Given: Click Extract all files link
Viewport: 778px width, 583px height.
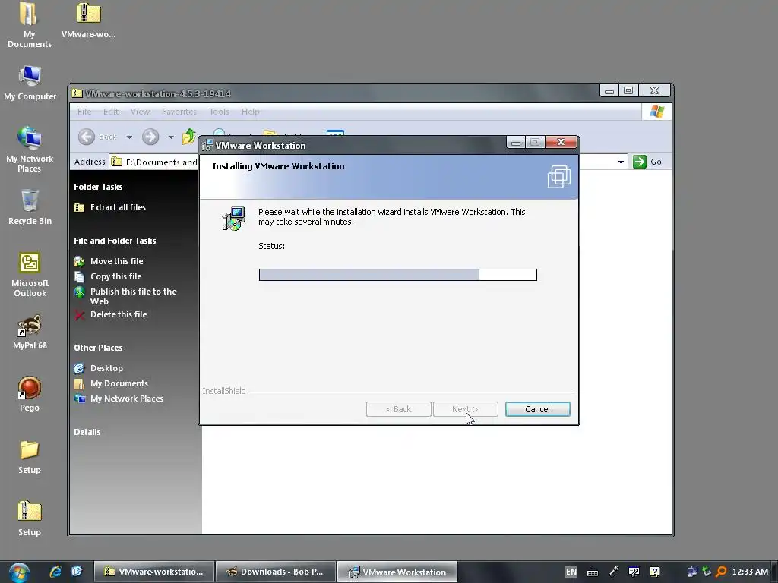Looking at the screenshot, I should coord(118,207).
